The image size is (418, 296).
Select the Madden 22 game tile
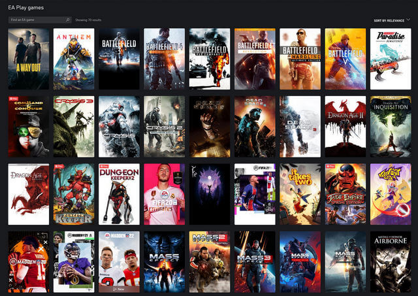(x=119, y=262)
